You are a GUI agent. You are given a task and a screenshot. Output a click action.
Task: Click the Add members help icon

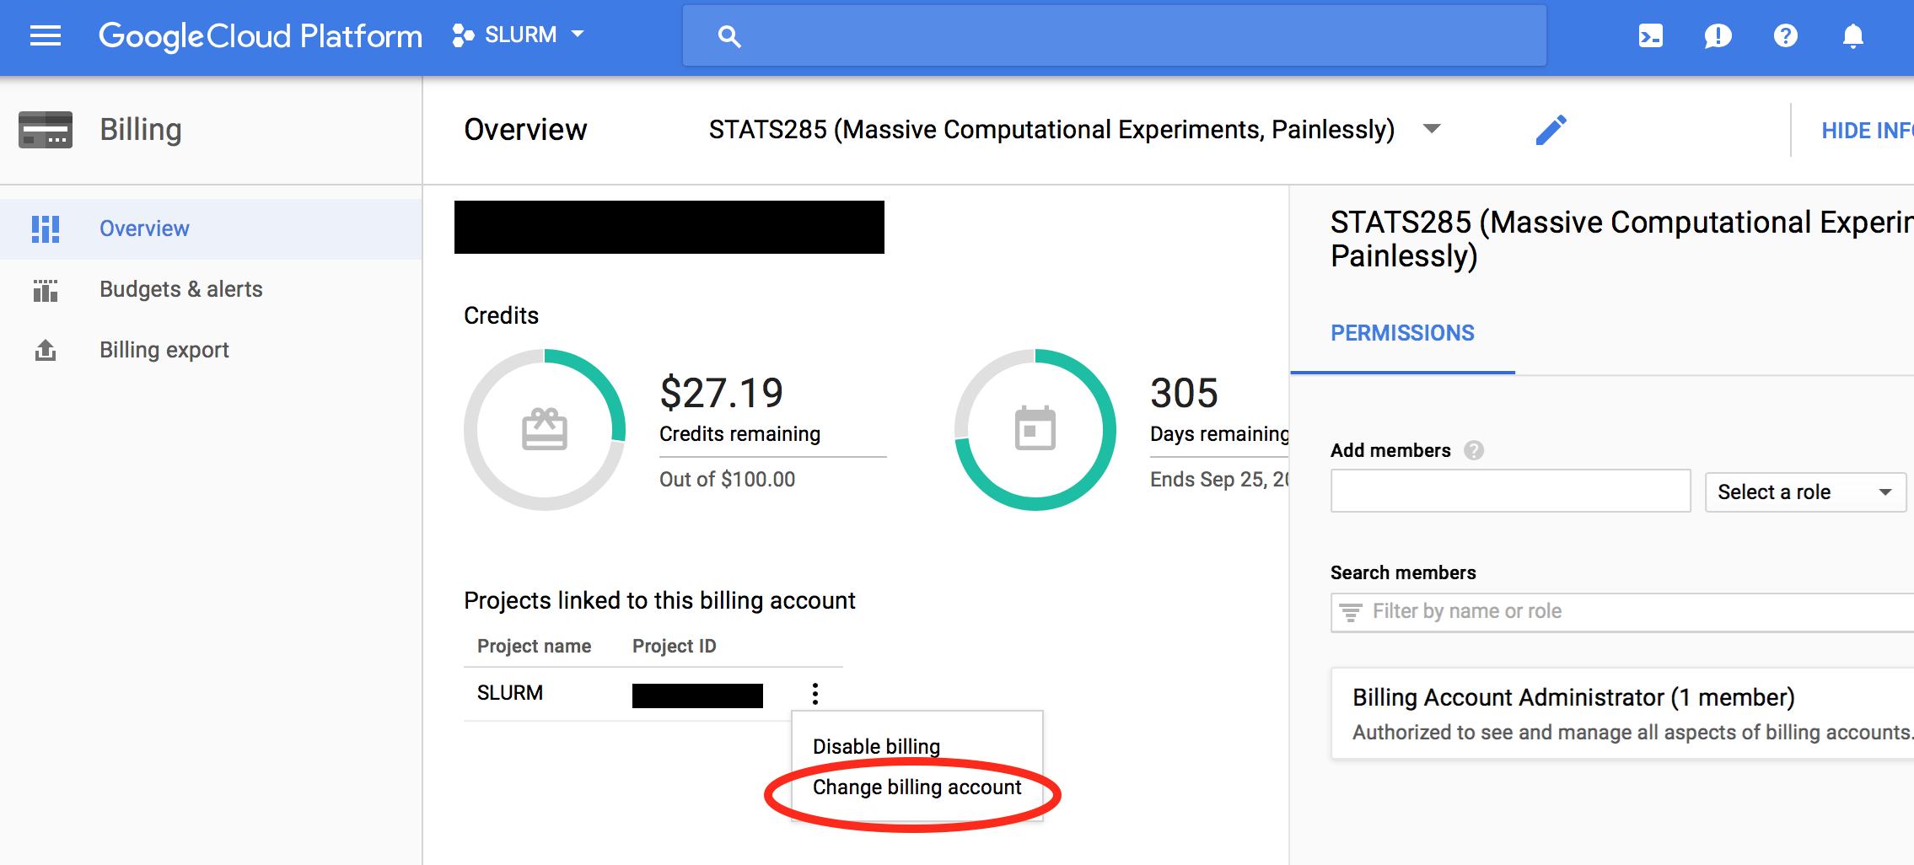point(1473,450)
